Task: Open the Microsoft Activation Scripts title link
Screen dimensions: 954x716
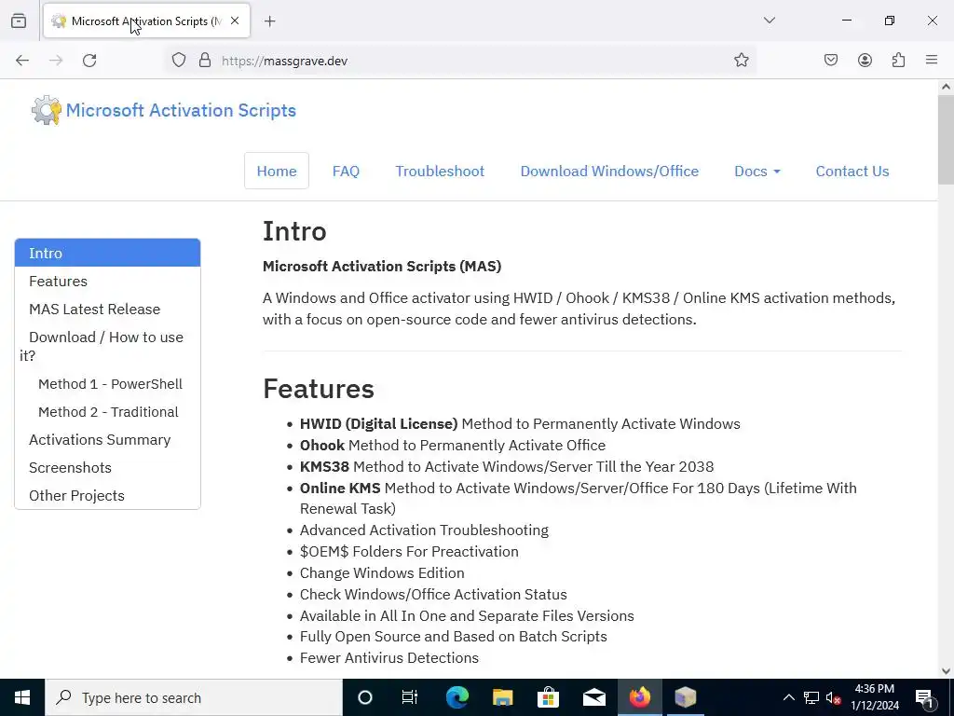Action: point(181,110)
